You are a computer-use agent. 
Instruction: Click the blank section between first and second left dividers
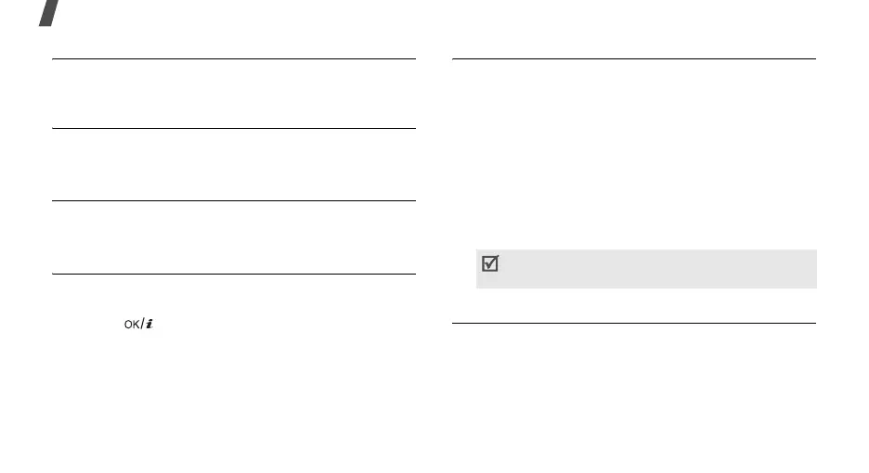click(x=233, y=94)
